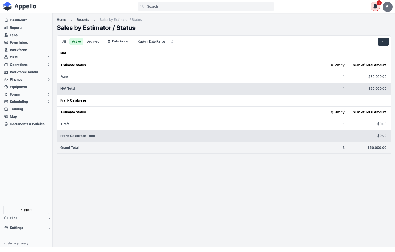The image size is (395, 252).
Task: Click in the Search input field
Action: 206,7
